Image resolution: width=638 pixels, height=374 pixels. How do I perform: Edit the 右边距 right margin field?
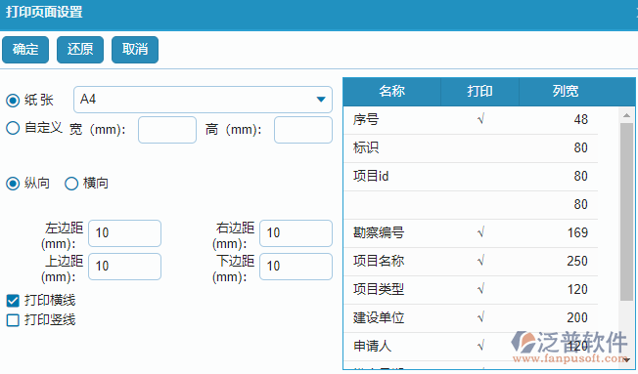(296, 233)
